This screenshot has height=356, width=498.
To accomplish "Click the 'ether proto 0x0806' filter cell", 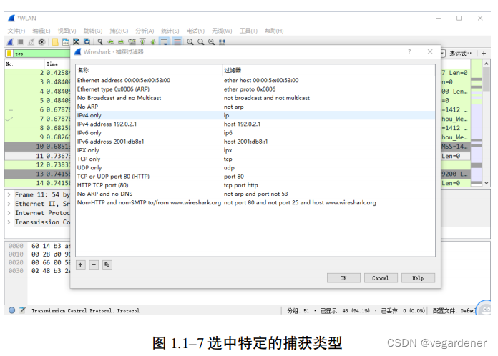I will [250, 89].
